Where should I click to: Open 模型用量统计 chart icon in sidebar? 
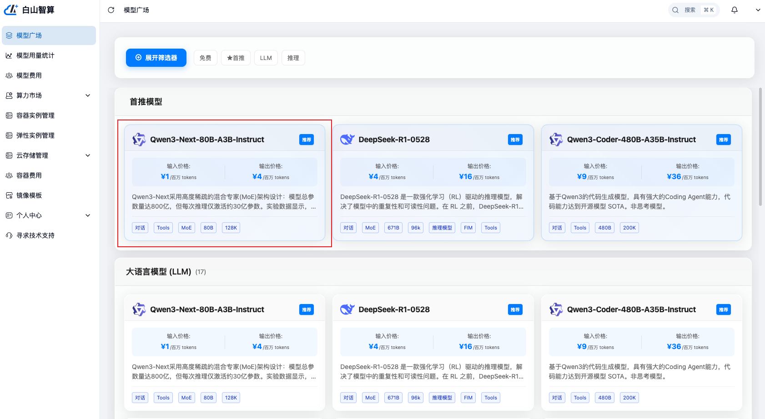[9, 55]
